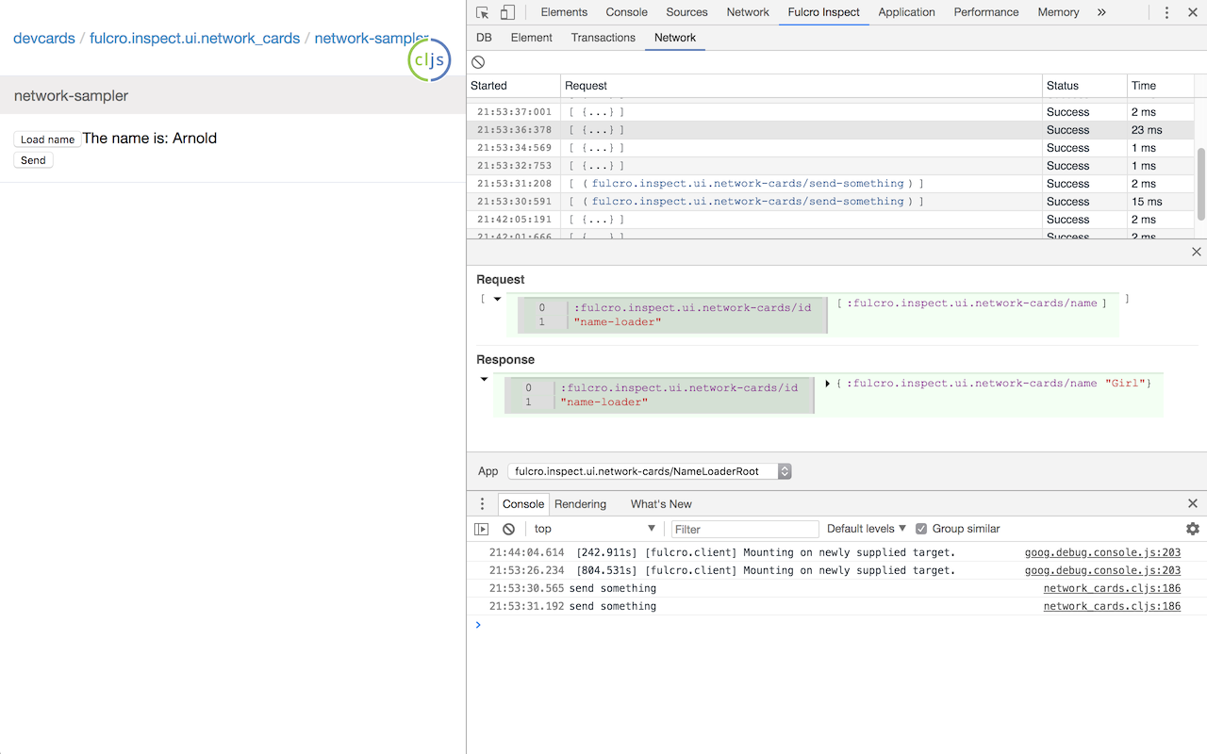Image resolution: width=1207 pixels, height=754 pixels.
Task: Open drawer three-dot menu beside Console
Action: pyautogui.click(x=482, y=503)
